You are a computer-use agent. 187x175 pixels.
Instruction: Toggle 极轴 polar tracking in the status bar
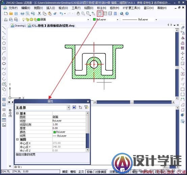[x=89, y=172]
